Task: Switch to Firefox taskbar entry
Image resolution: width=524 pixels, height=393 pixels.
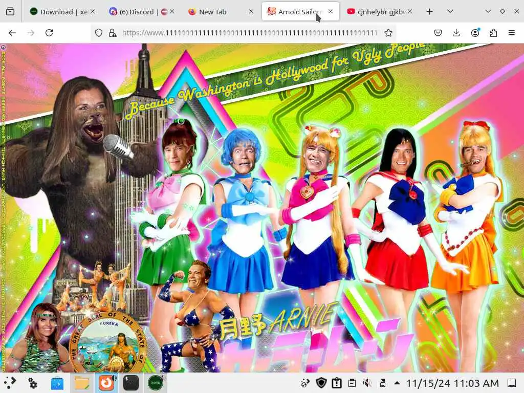Action: click(x=106, y=383)
